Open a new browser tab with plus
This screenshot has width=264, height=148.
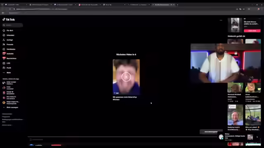tap(177, 5)
